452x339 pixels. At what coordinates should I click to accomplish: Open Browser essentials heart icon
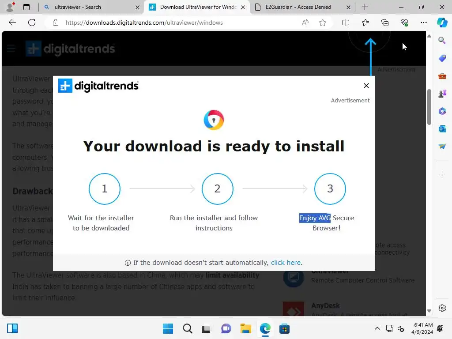(404, 23)
